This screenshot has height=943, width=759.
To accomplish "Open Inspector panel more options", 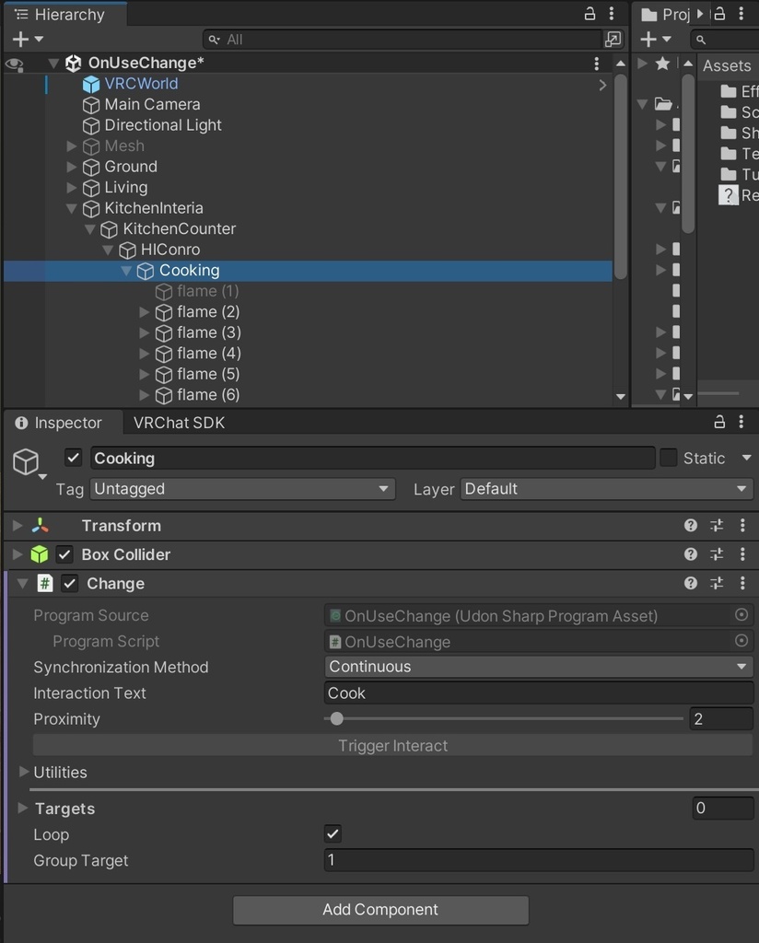I will pos(741,422).
